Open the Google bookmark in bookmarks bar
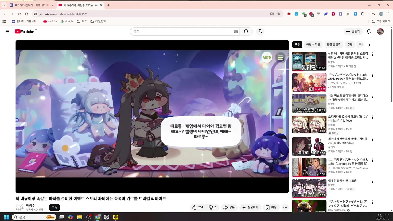393x221 pixels. (x=67, y=21)
